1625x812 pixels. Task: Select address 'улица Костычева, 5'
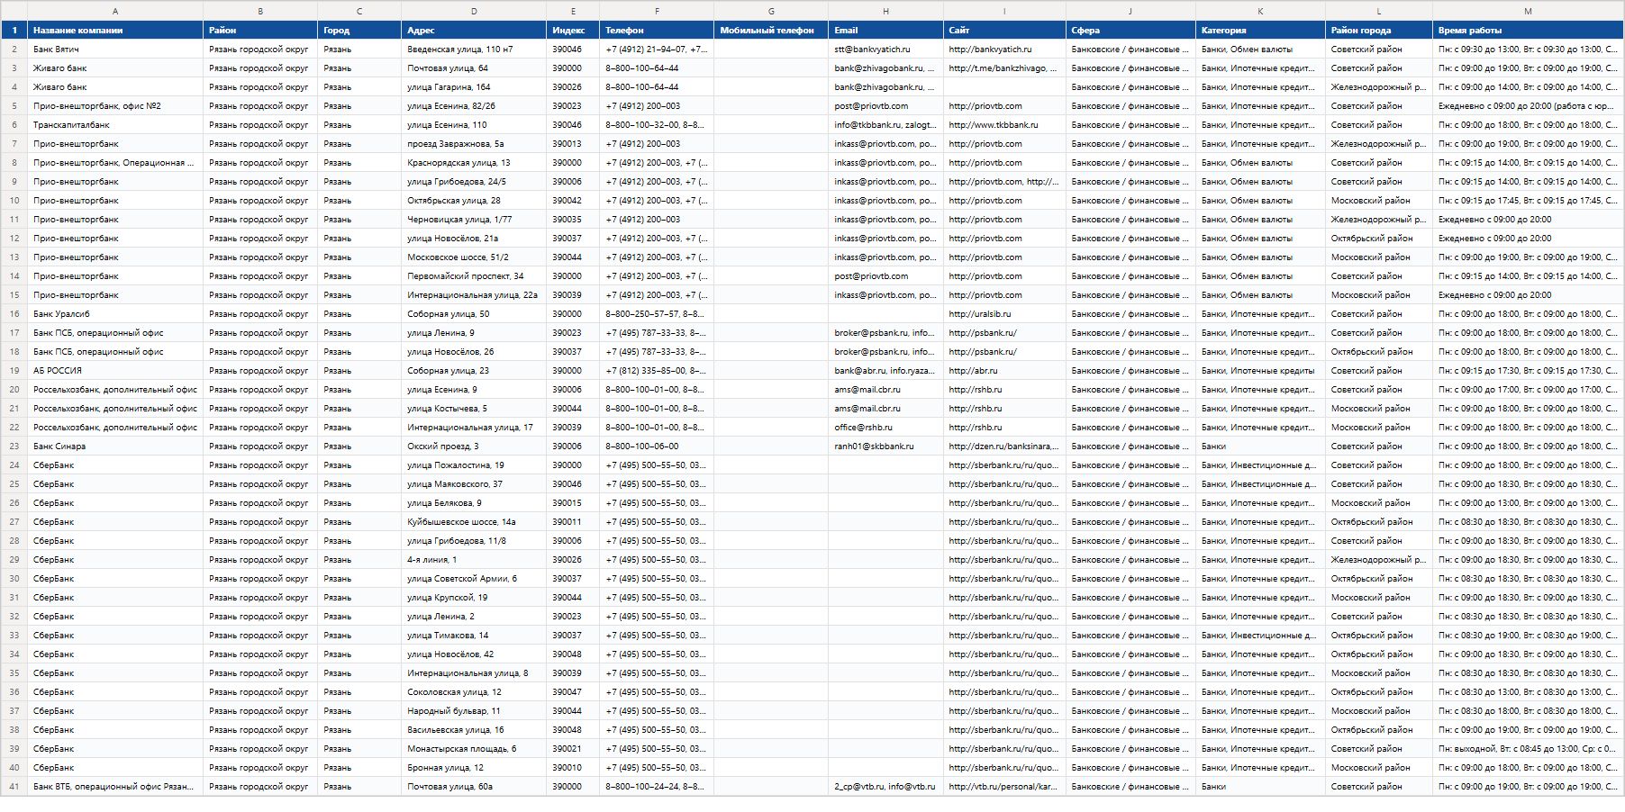474,408
